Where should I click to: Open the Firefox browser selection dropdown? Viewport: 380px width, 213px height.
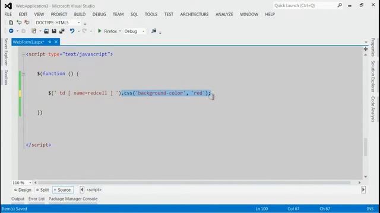point(120,31)
